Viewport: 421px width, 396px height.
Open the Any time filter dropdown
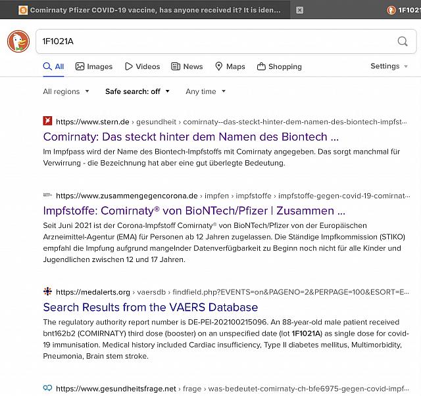point(205,91)
